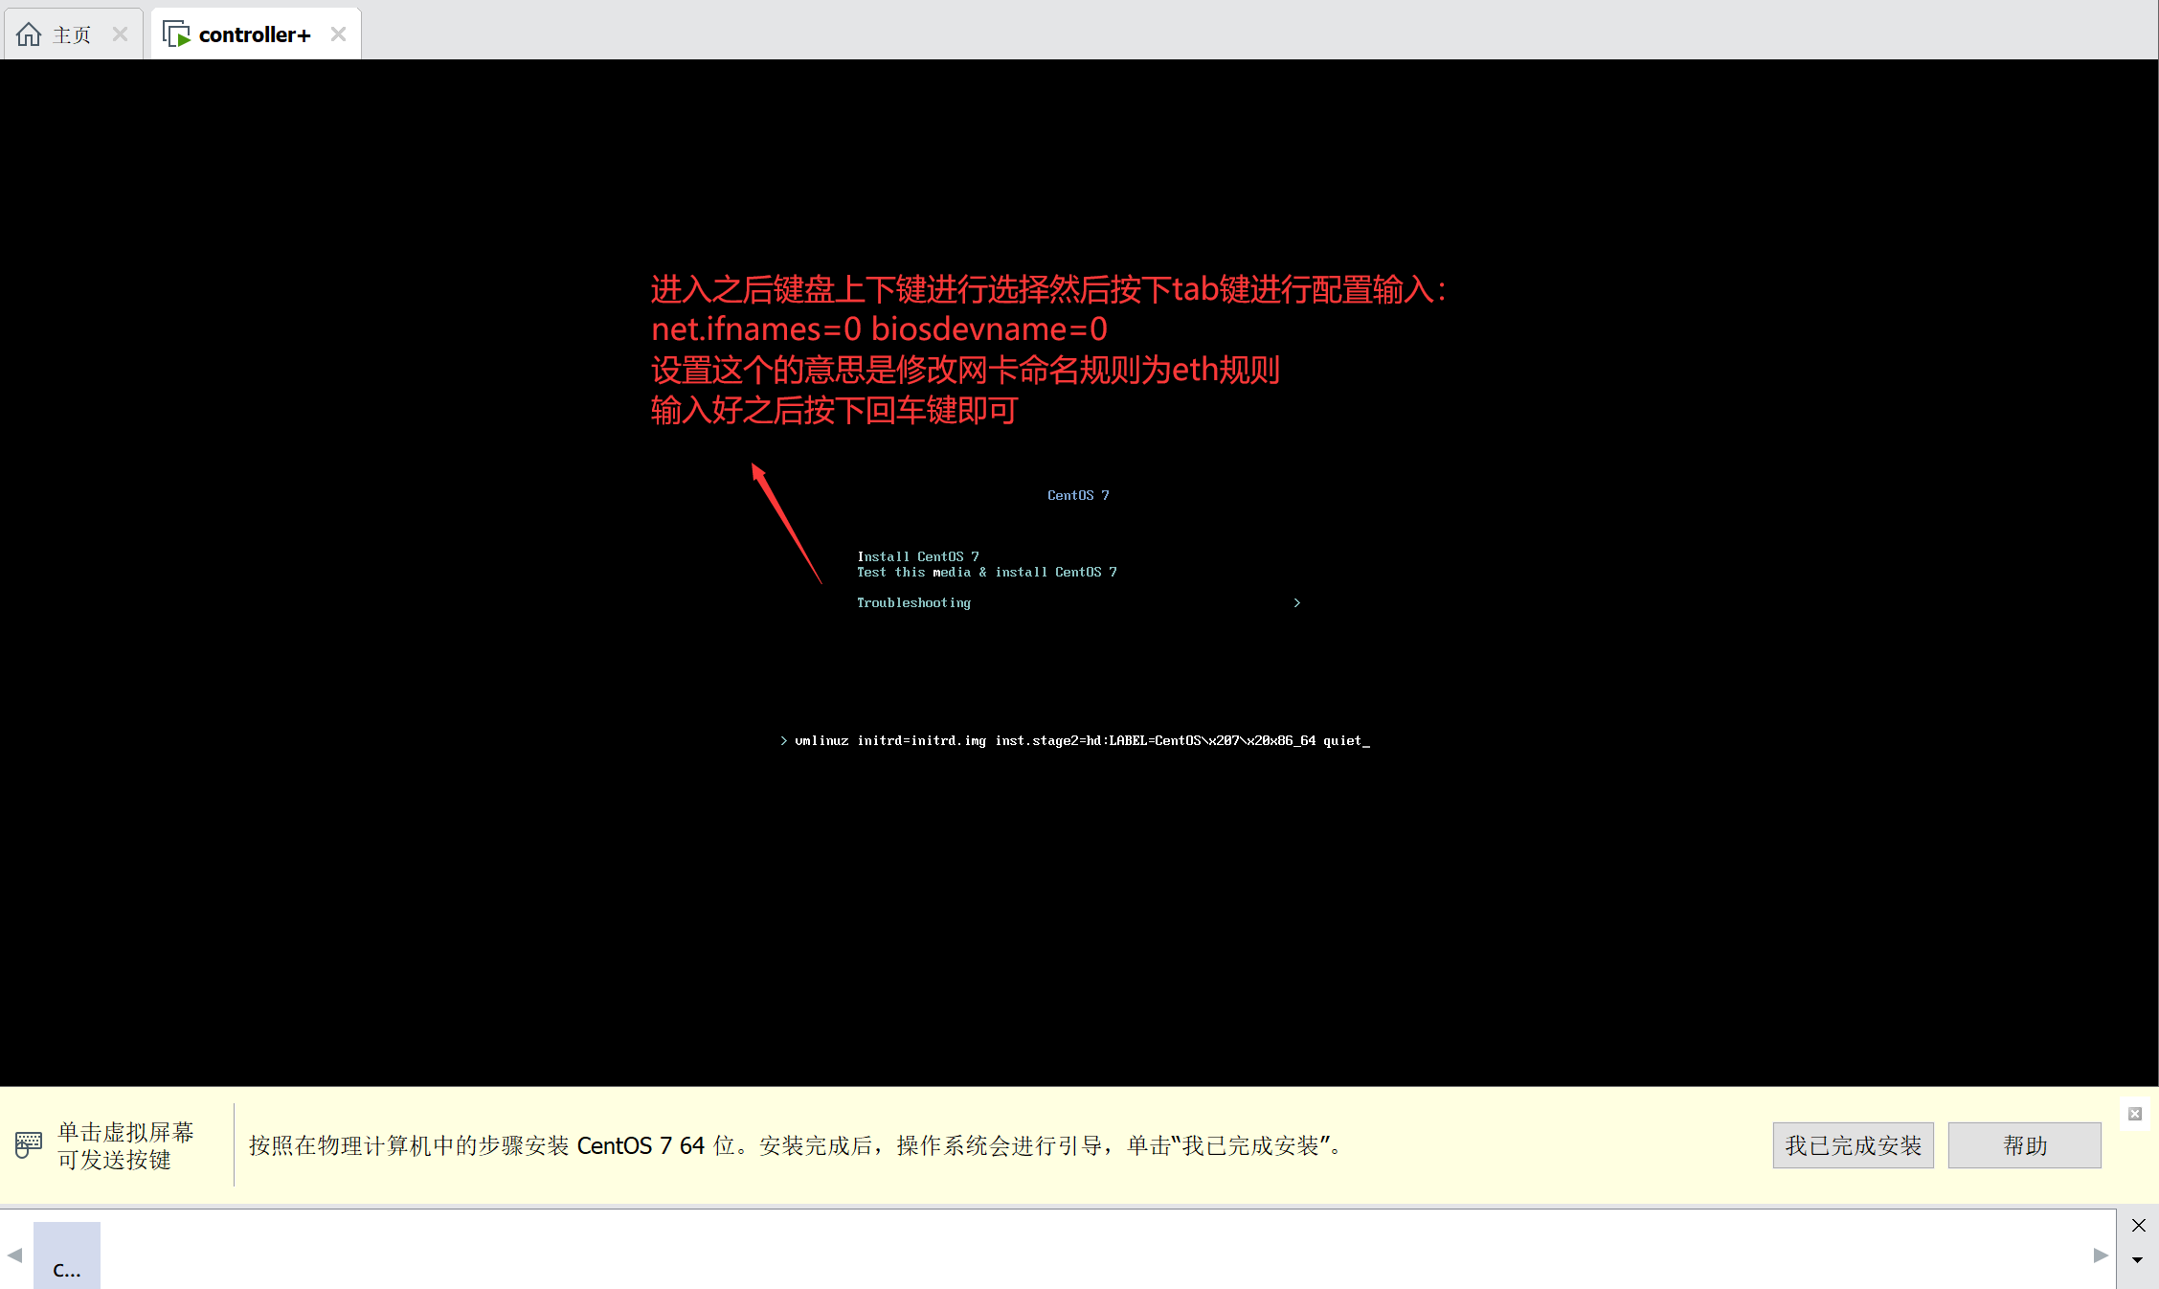
Task: Select Install CentOS 7 boot entry
Action: [x=917, y=556]
